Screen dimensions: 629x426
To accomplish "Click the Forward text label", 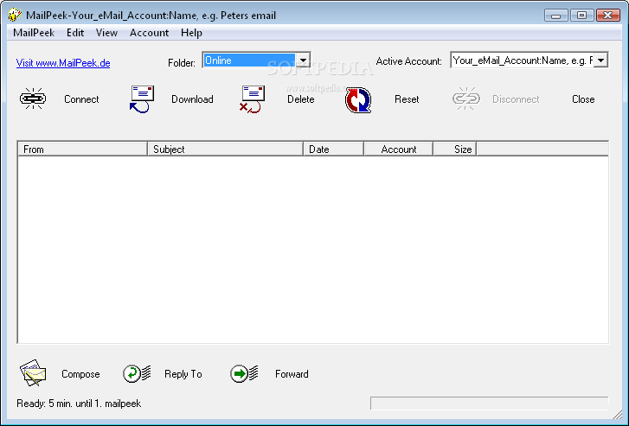I will point(292,374).
